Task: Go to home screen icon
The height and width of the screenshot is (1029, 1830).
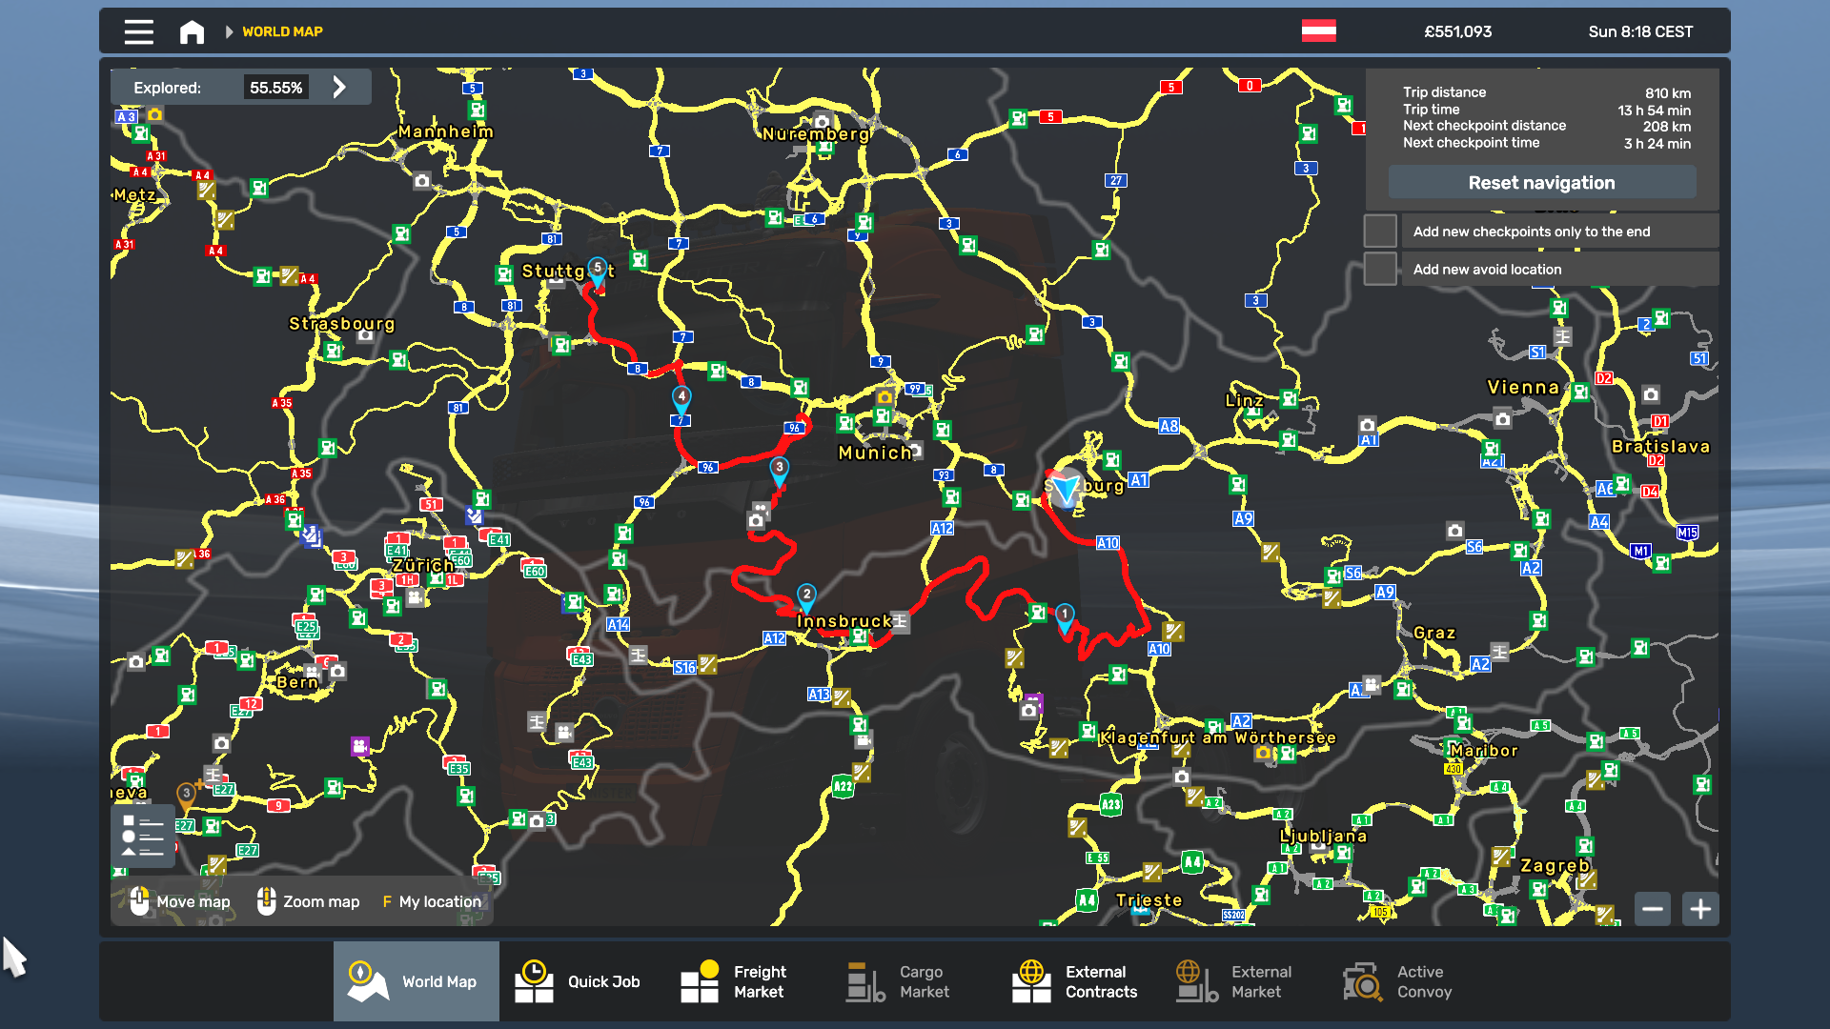Action: click(x=192, y=31)
